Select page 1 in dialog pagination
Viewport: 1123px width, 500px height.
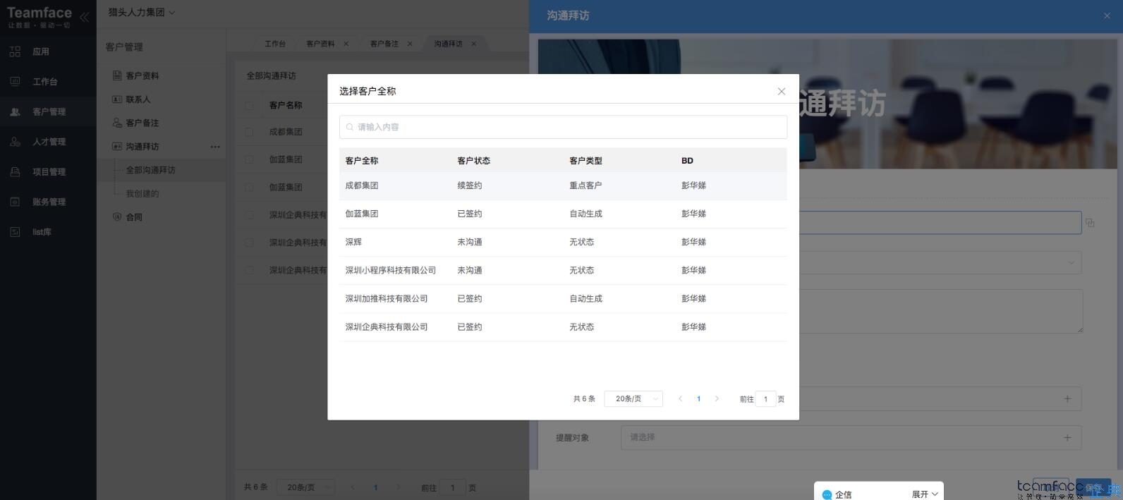[698, 399]
